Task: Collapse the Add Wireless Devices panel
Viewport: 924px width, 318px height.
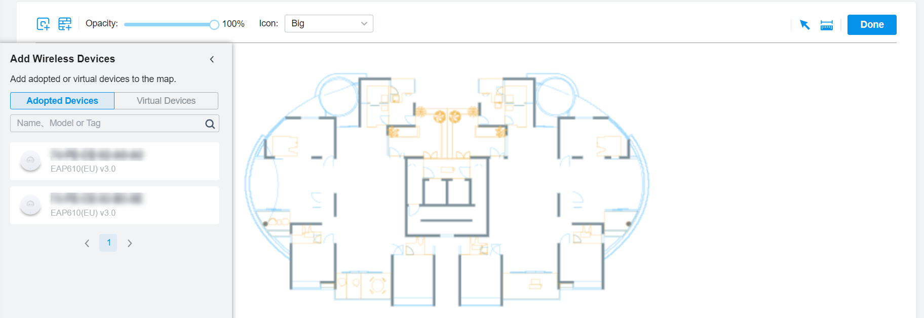Action: [x=212, y=59]
